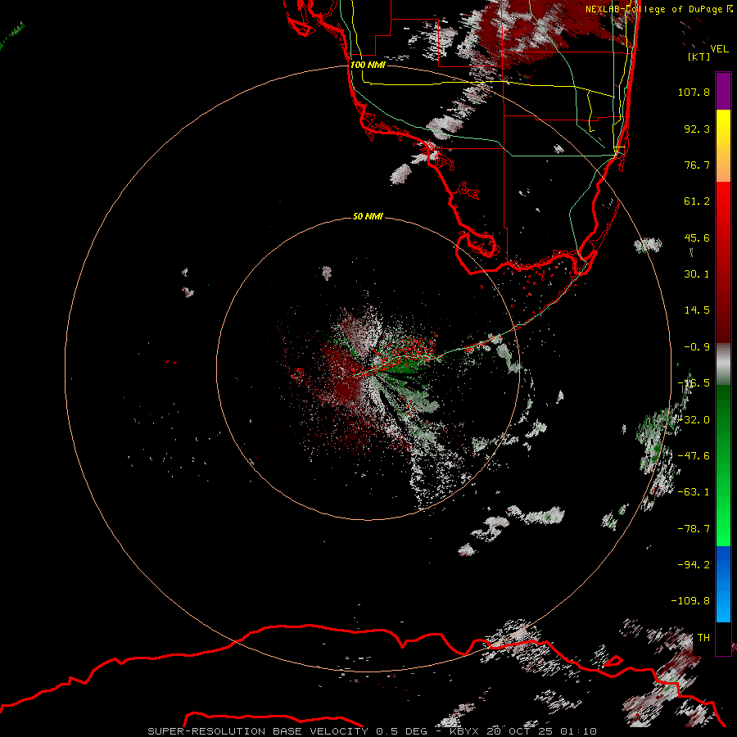Image resolution: width=737 pixels, height=737 pixels.
Task: Select the -94.2 scale value
Action: point(694,565)
